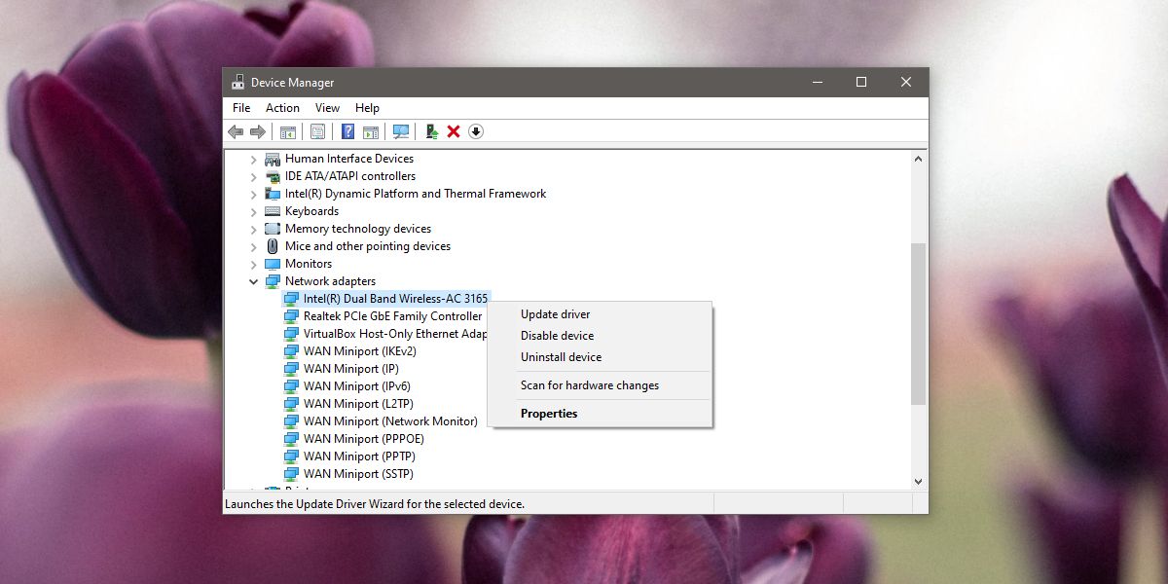
Task: Toggle the Show/Hide Action Pane toolbar icon
Action: click(x=371, y=131)
